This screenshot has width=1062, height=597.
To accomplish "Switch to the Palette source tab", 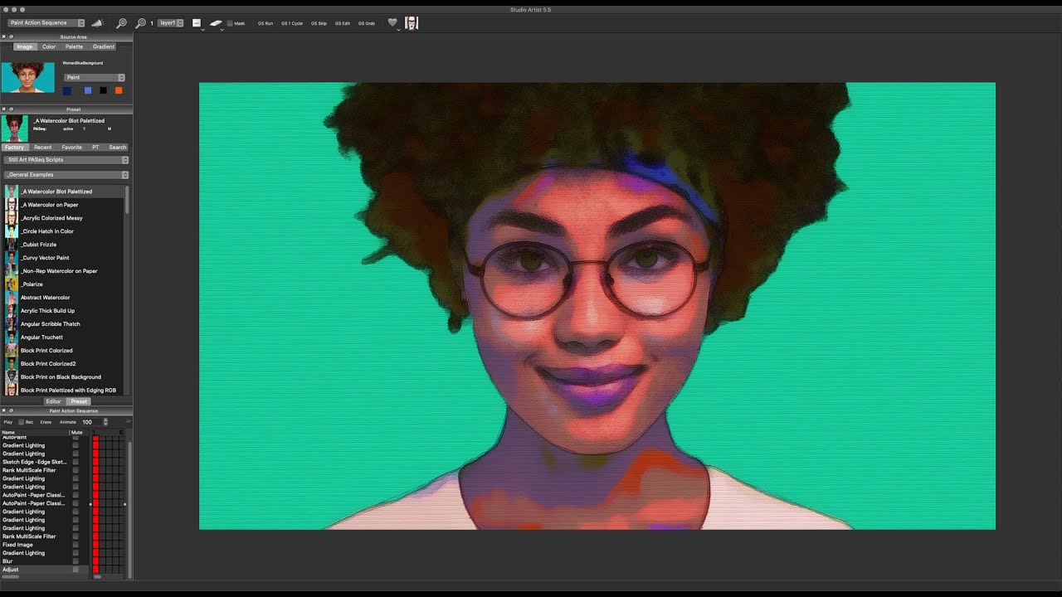I will [75, 46].
